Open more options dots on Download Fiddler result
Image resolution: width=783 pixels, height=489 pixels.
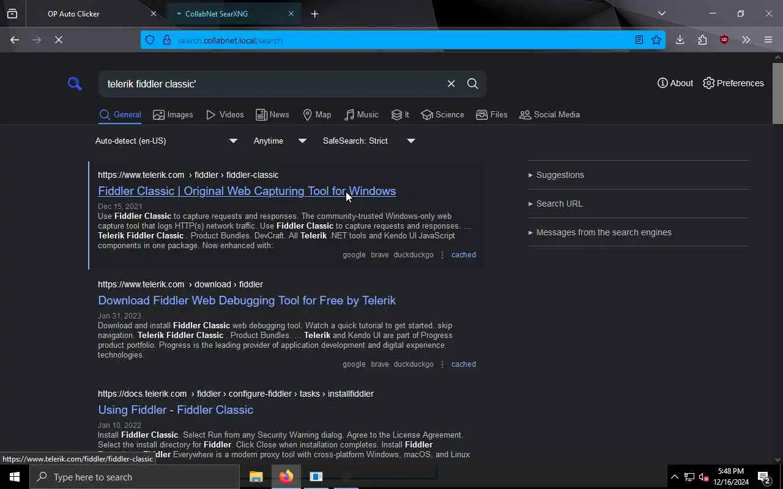tap(442, 364)
